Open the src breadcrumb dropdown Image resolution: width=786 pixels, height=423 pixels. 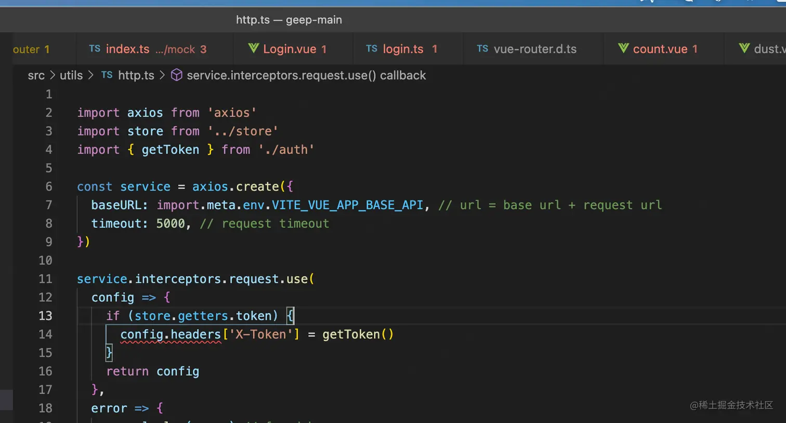click(36, 75)
